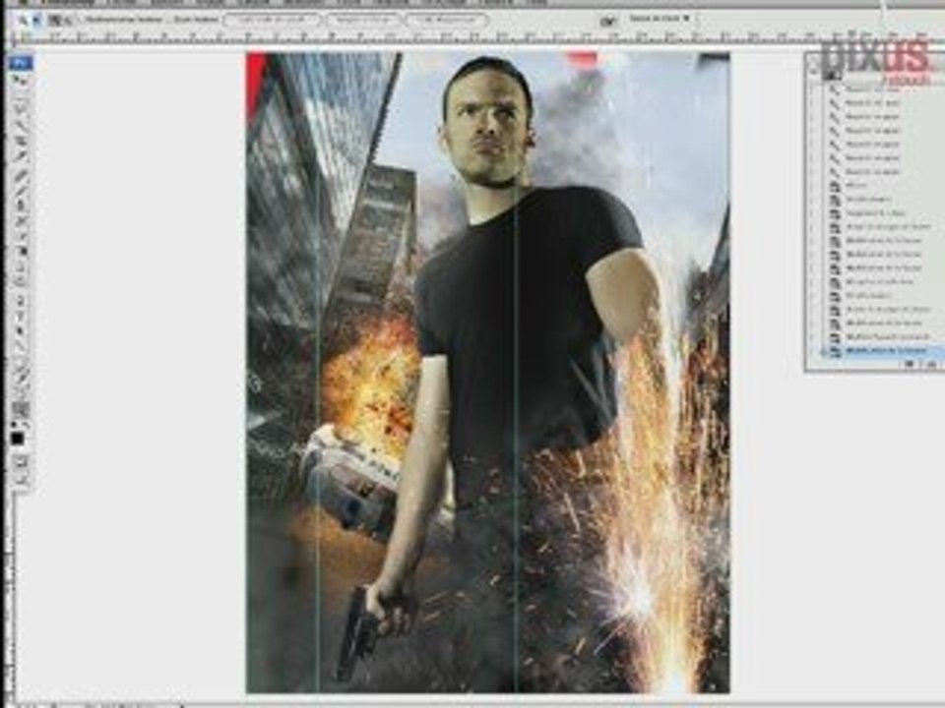Toggle the zoom all windows checkbox

[x=169, y=20]
